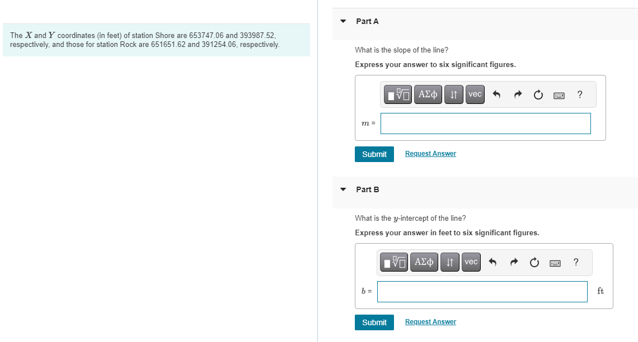Viewport: 638px width, 342px height.
Task: Click Request Answer under Part B
Action: (x=430, y=321)
